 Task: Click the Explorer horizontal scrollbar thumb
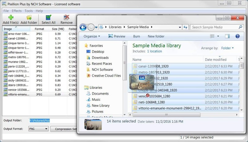(x=166, y=115)
